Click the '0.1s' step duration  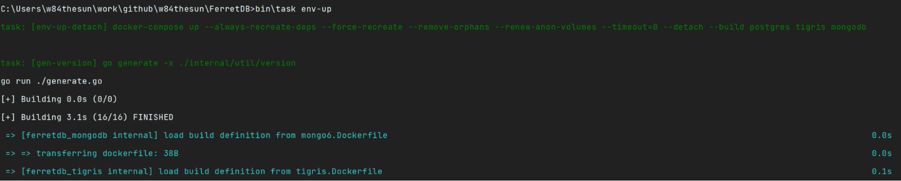pos(881,171)
